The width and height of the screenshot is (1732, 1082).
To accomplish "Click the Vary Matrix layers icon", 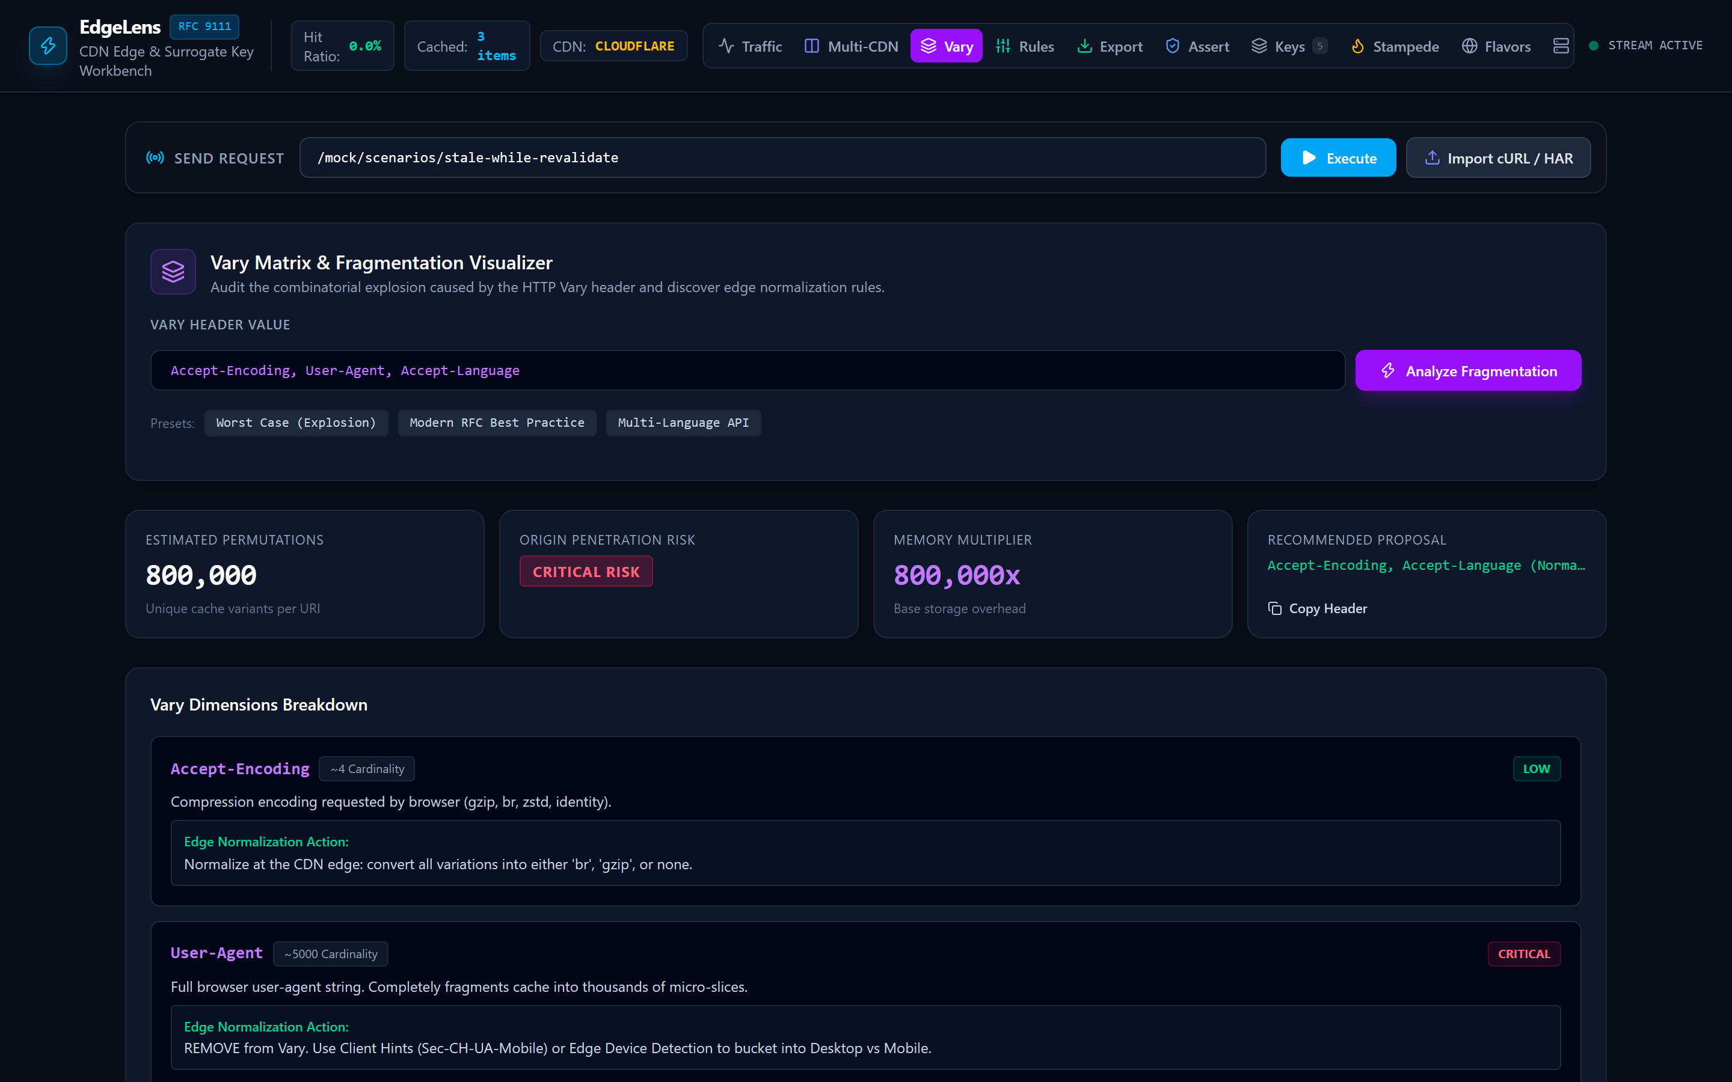I will (x=173, y=271).
